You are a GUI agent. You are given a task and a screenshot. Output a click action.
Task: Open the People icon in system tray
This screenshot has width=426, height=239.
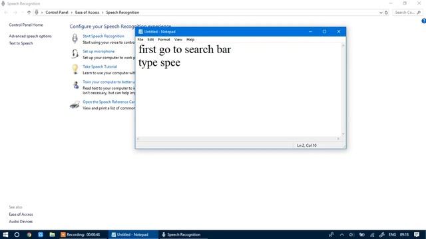tap(331, 234)
